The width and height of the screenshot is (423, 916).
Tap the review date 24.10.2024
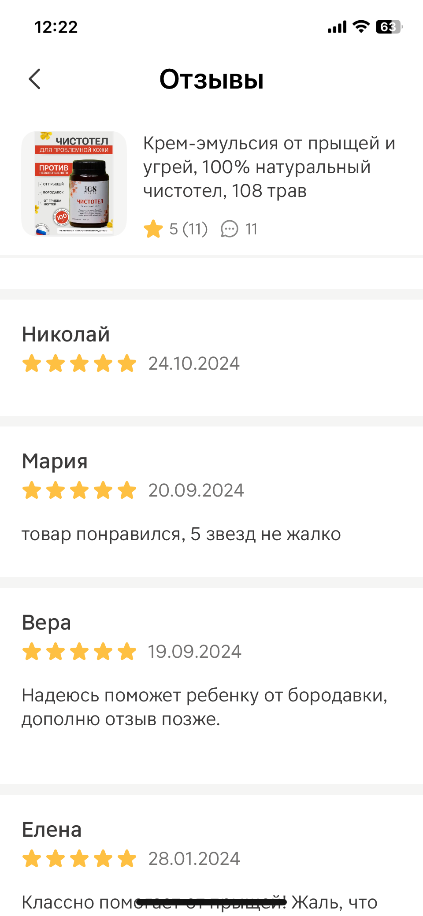pos(194,363)
